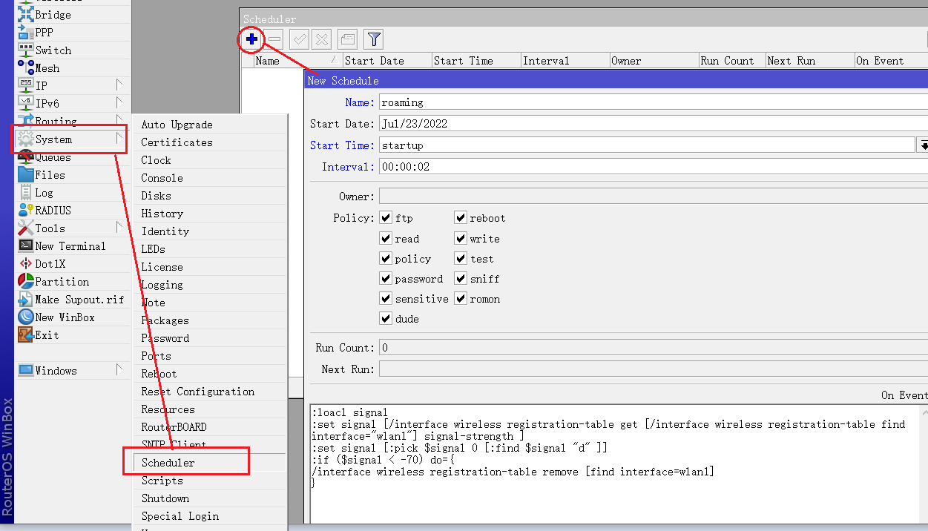
Task: Open New Terminal from sidebar
Action: 70,246
